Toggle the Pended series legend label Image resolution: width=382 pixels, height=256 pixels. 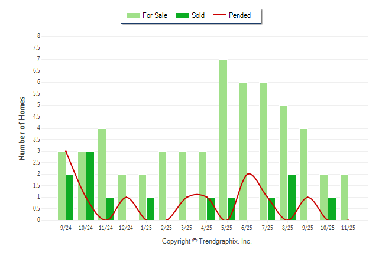(x=241, y=15)
